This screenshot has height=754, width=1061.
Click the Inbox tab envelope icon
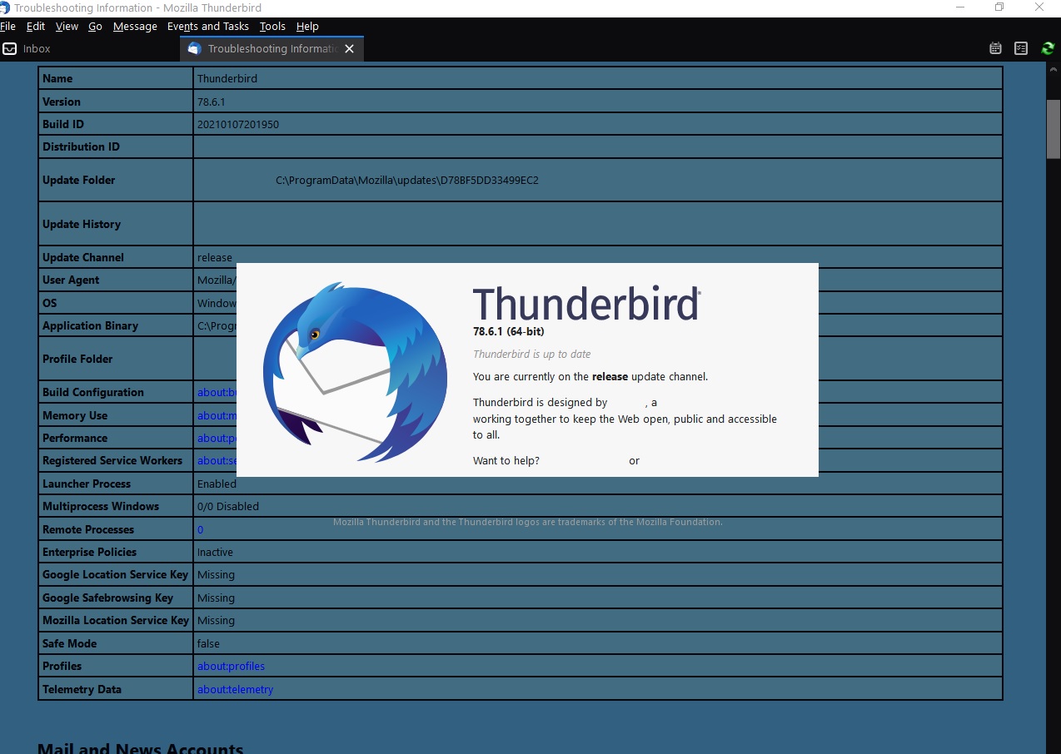(10, 49)
